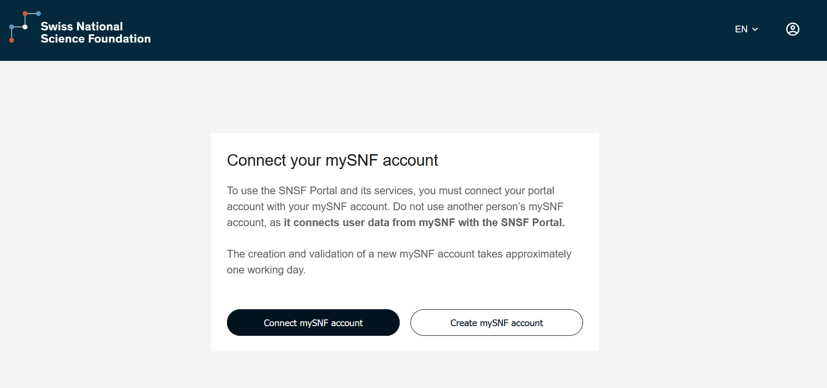Click the white dot in the logo's center
Viewport: 827px width, 388px height.
click(x=25, y=27)
